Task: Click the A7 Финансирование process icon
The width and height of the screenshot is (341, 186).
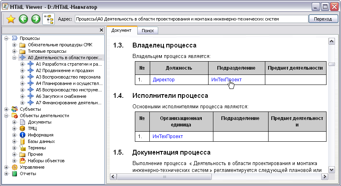Action: [x=31, y=103]
